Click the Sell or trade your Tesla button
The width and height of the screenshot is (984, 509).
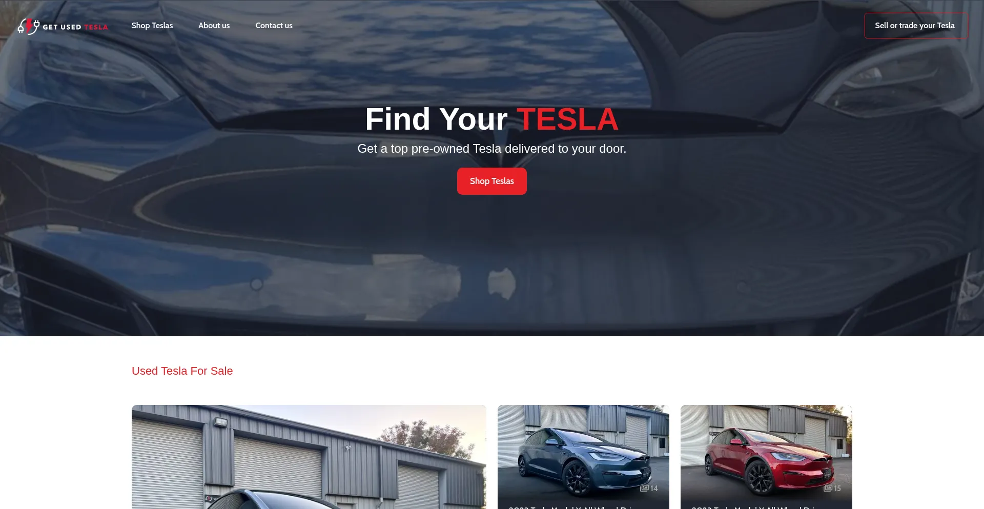[x=916, y=26]
